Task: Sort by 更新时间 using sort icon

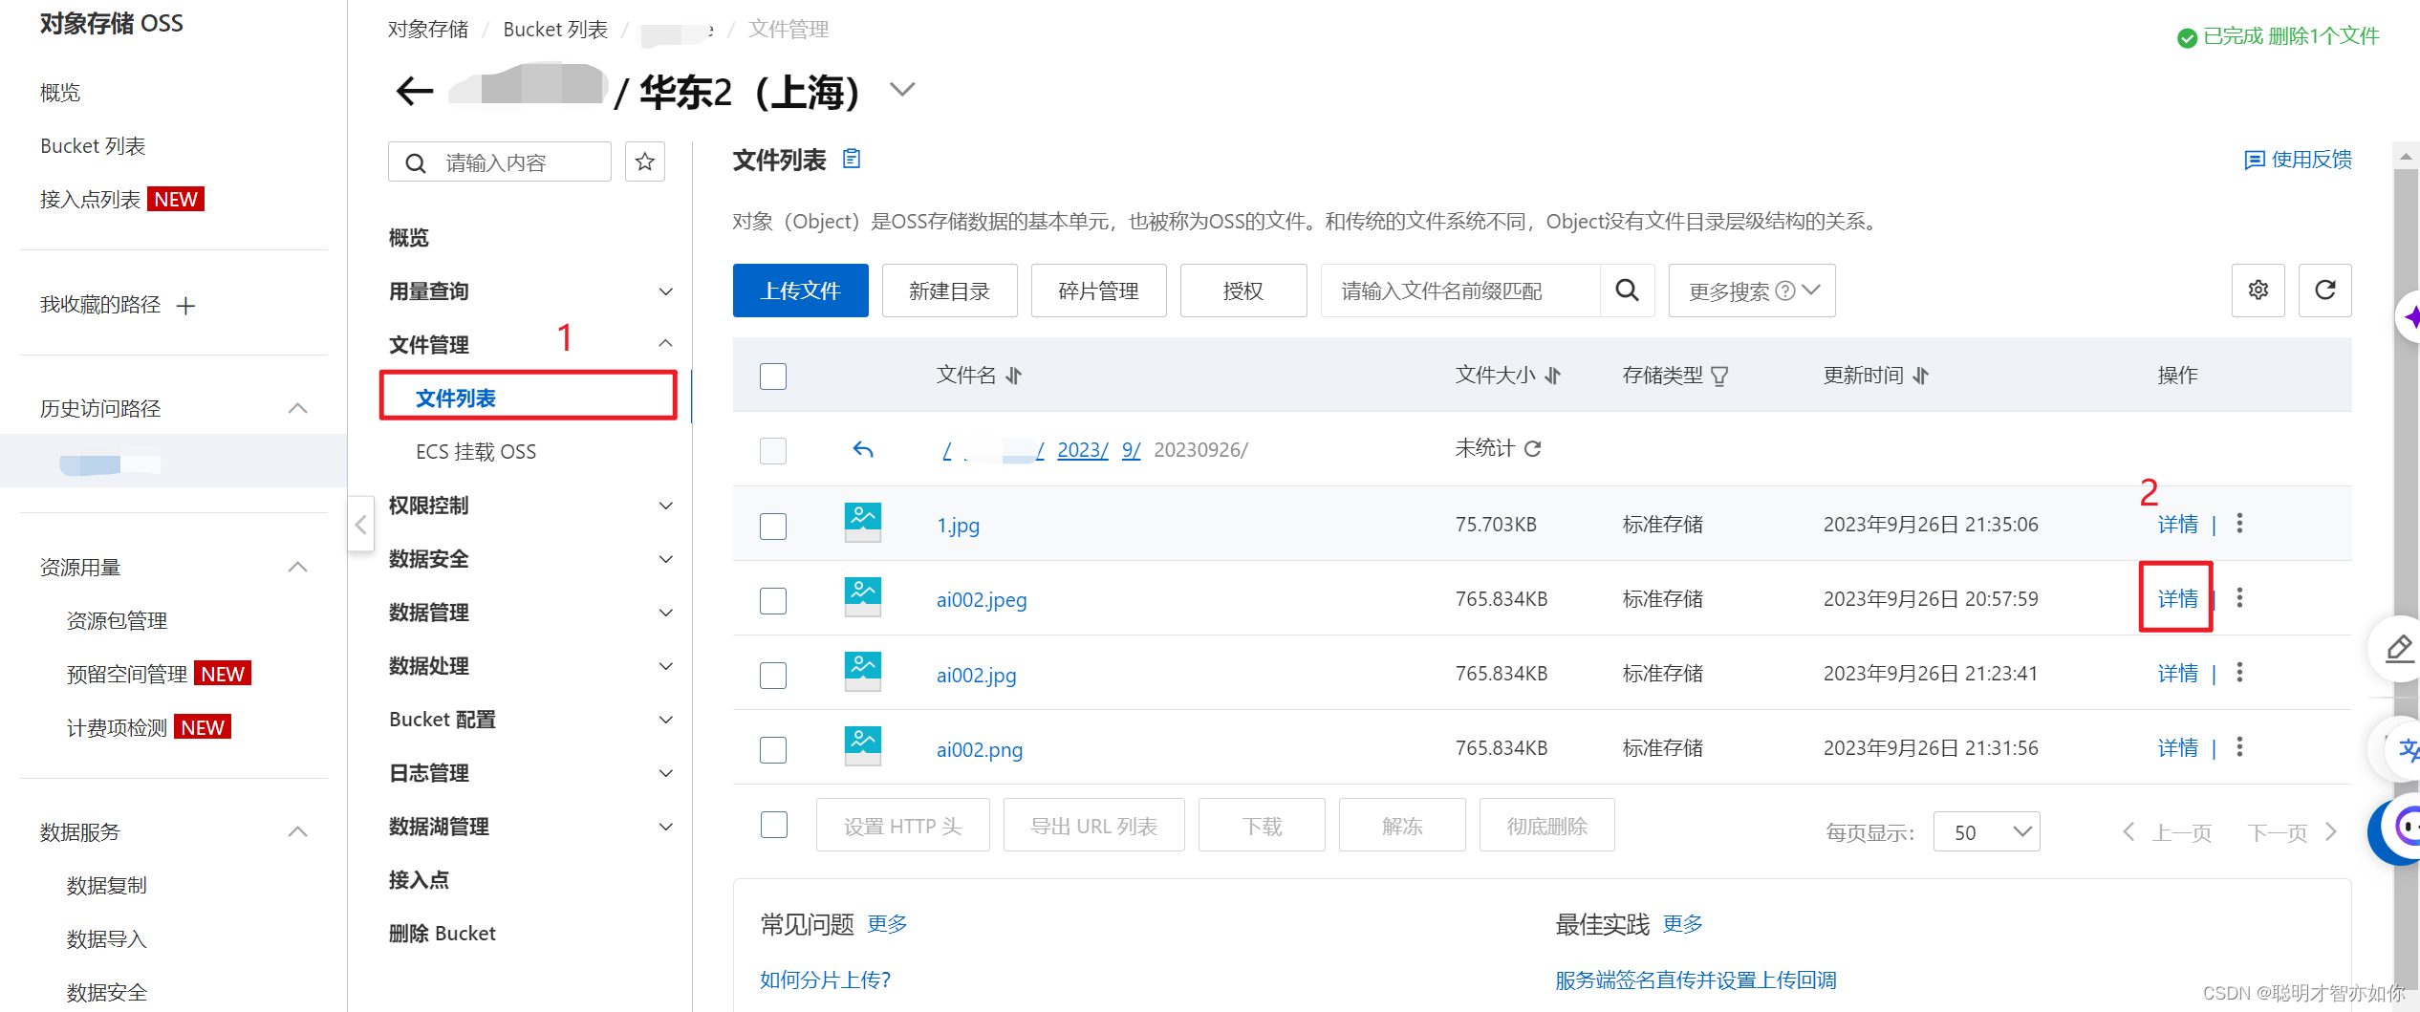Action: point(1921,376)
